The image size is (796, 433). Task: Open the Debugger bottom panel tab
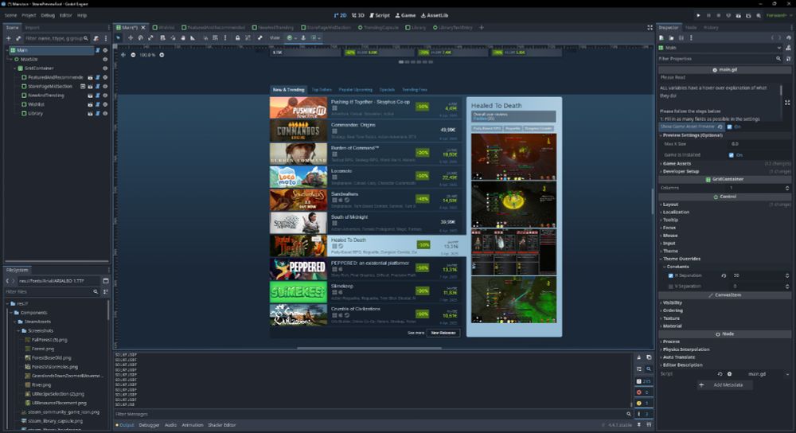149,425
